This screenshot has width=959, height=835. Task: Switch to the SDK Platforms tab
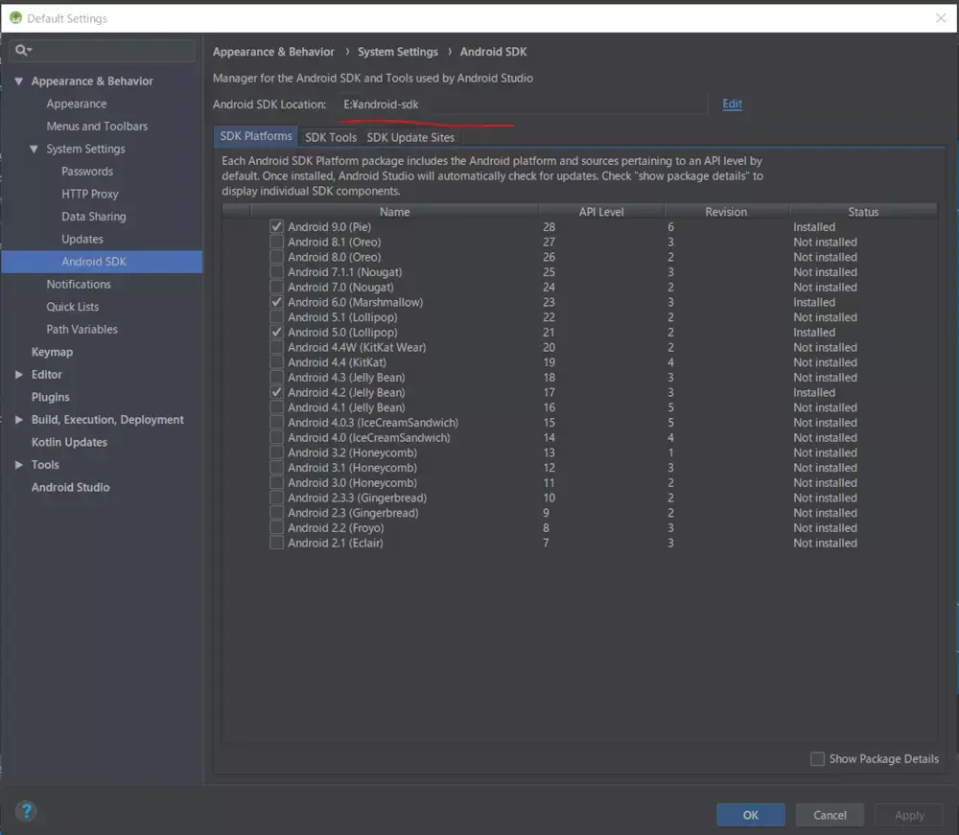pos(256,136)
